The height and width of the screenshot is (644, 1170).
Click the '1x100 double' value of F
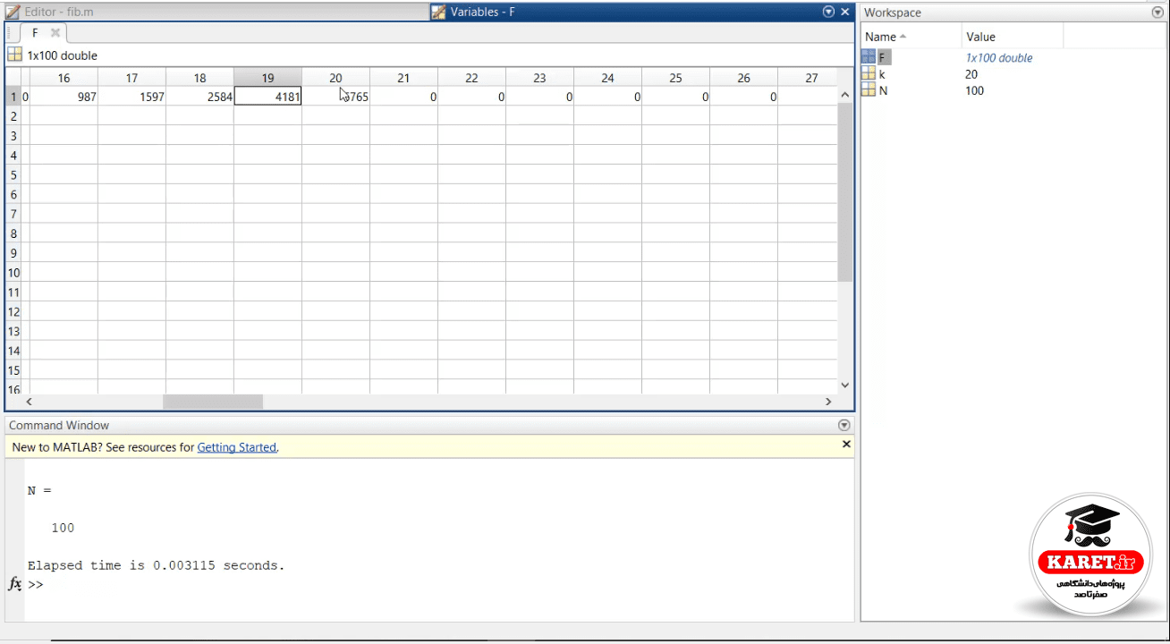[x=999, y=58]
